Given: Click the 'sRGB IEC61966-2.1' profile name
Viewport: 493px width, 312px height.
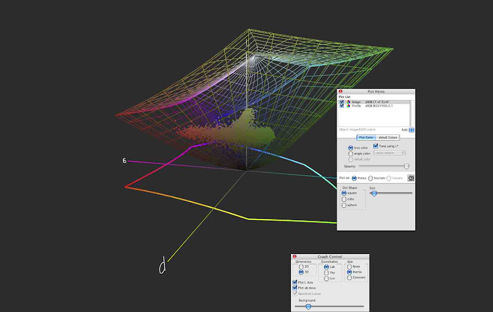Looking at the screenshot, I should coord(379,106).
